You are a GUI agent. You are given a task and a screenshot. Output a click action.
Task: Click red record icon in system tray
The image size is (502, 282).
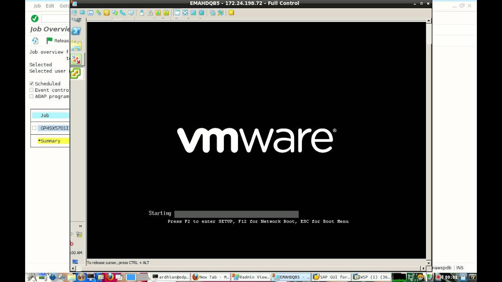point(439,277)
